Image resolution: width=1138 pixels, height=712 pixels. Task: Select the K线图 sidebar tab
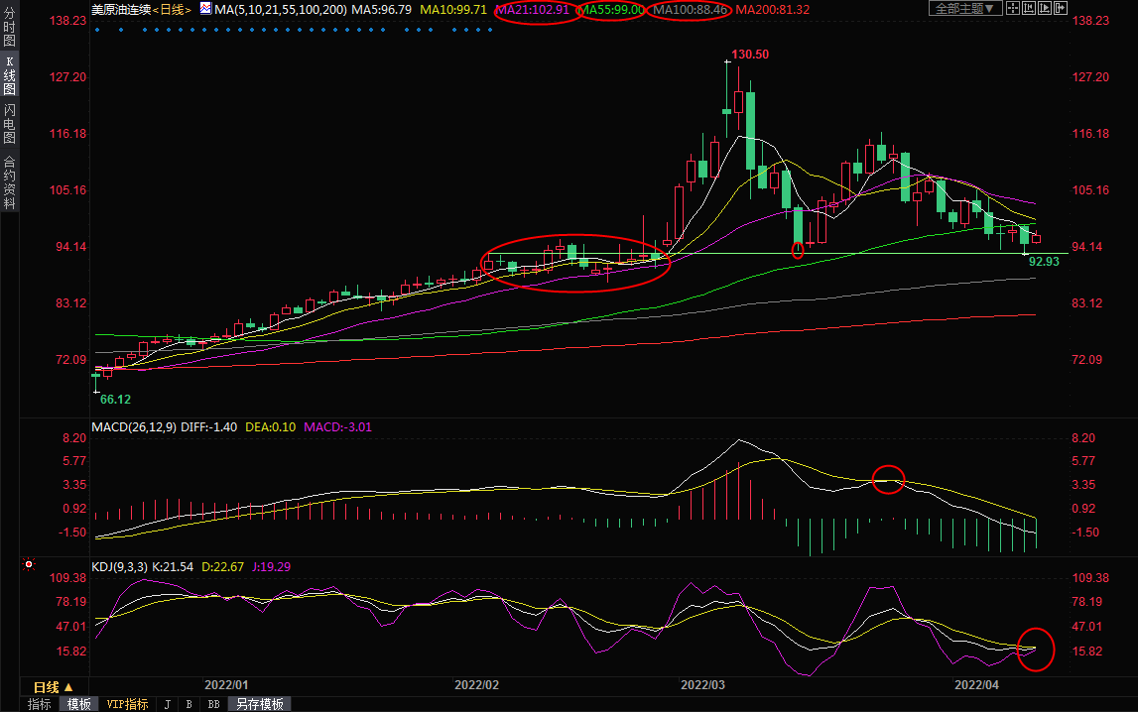[9, 75]
